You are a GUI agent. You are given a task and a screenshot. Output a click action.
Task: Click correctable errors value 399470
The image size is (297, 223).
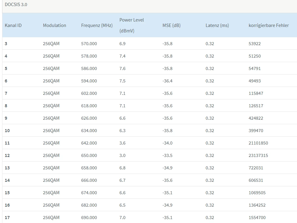point(256,131)
